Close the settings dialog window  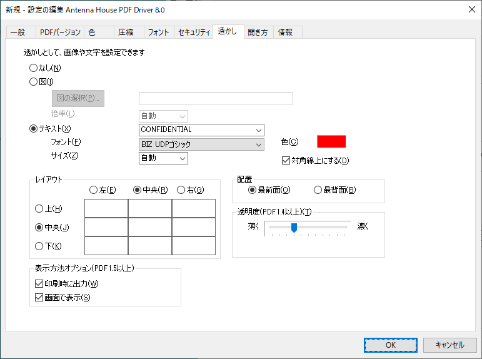click(x=469, y=8)
